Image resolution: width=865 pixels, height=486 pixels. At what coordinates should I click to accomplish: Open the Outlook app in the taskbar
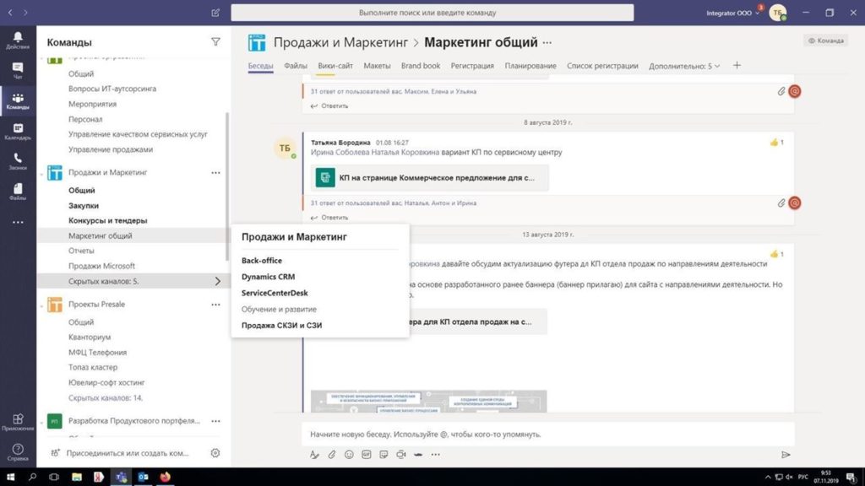tap(143, 477)
